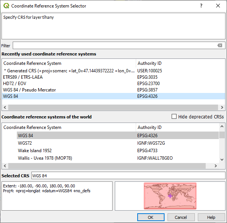Click EPSG:3857 authority ID cell

pos(147,90)
